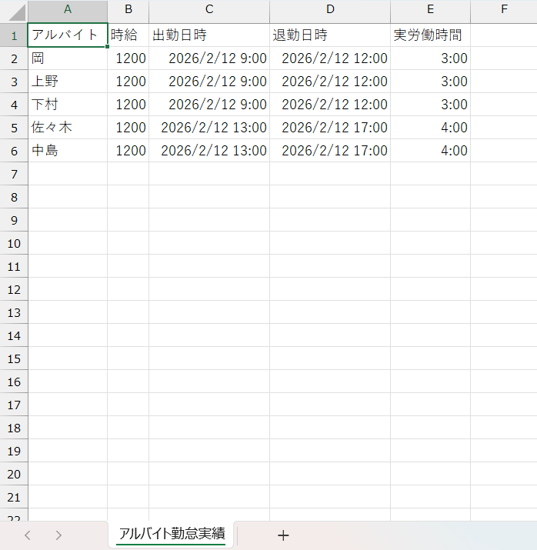The image size is (537, 550).
Task: Click the アルバイト header cell
Action: [x=68, y=35]
